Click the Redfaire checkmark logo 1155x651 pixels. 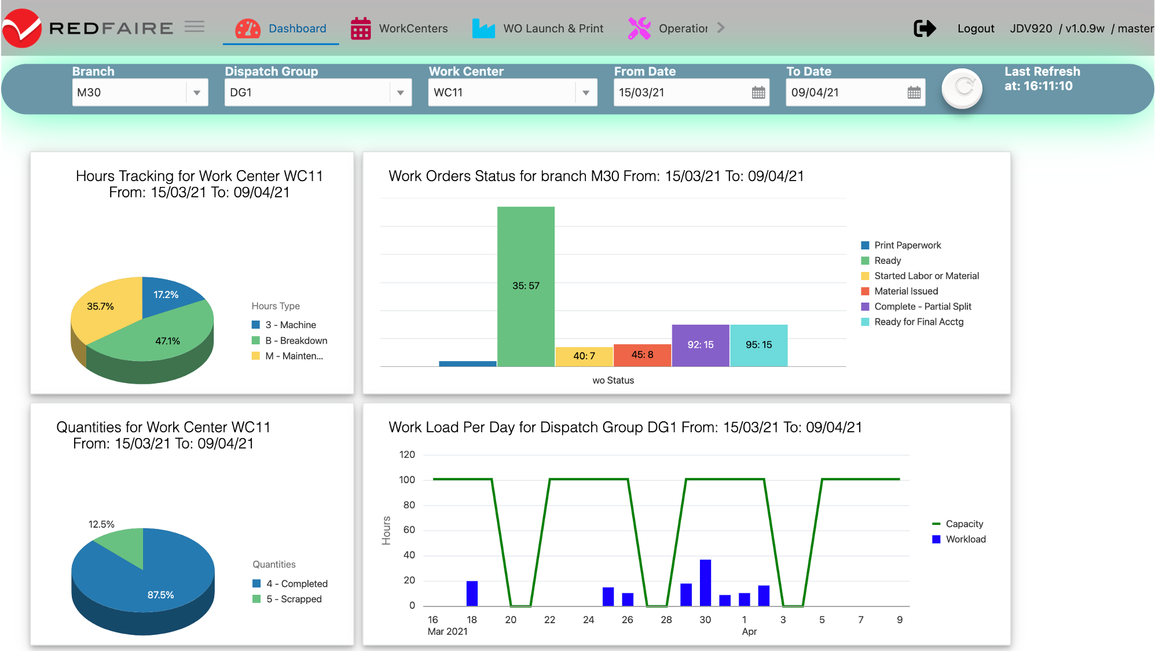point(22,28)
